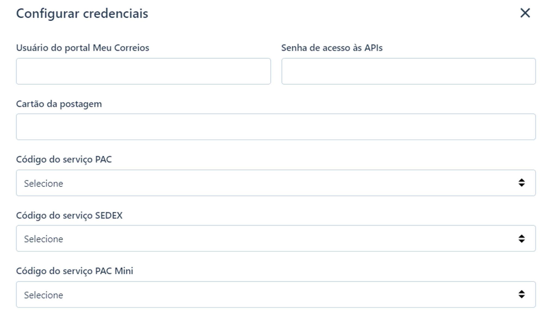Click the Senha de acesso às APIs label
The image size is (544, 316).
332,48
